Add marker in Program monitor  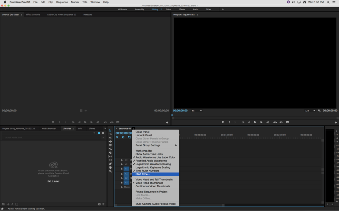coord(223,122)
